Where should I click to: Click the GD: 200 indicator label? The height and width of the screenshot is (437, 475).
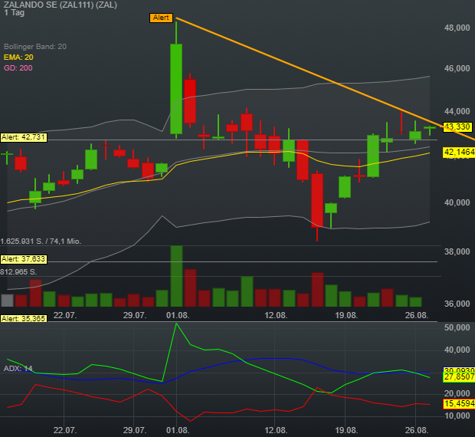coord(18,68)
